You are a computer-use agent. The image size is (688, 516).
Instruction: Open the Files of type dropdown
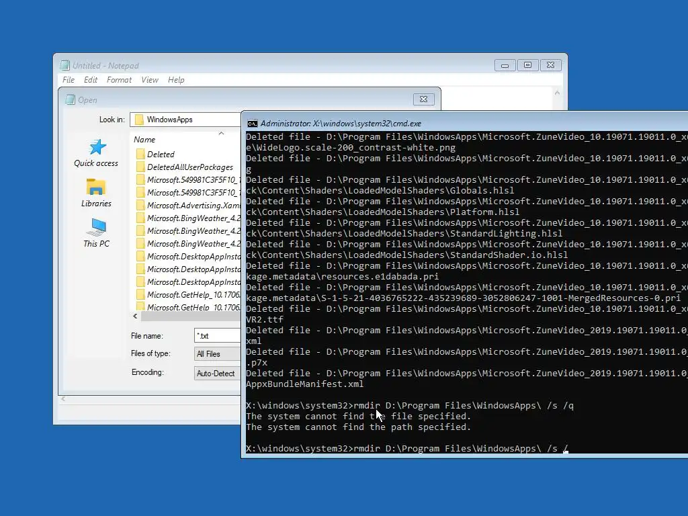coord(218,353)
